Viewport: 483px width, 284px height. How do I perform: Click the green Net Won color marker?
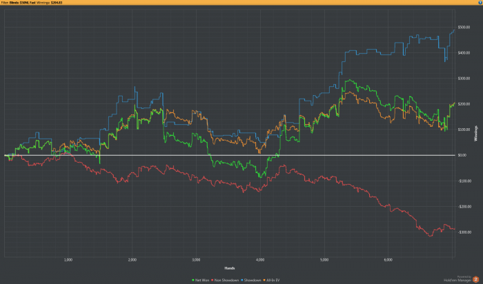[193, 281]
